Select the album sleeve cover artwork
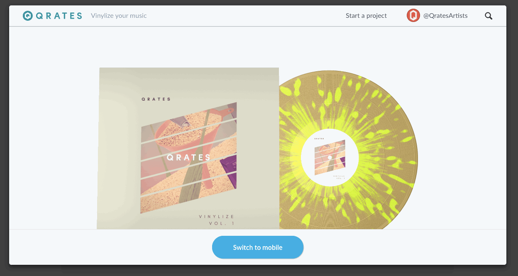This screenshot has height=276, width=518. 188,148
